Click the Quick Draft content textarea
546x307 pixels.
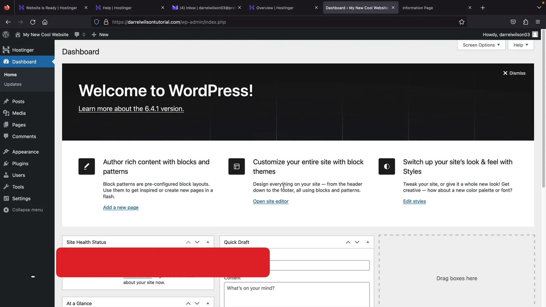pyautogui.click(x=297, y=295)
